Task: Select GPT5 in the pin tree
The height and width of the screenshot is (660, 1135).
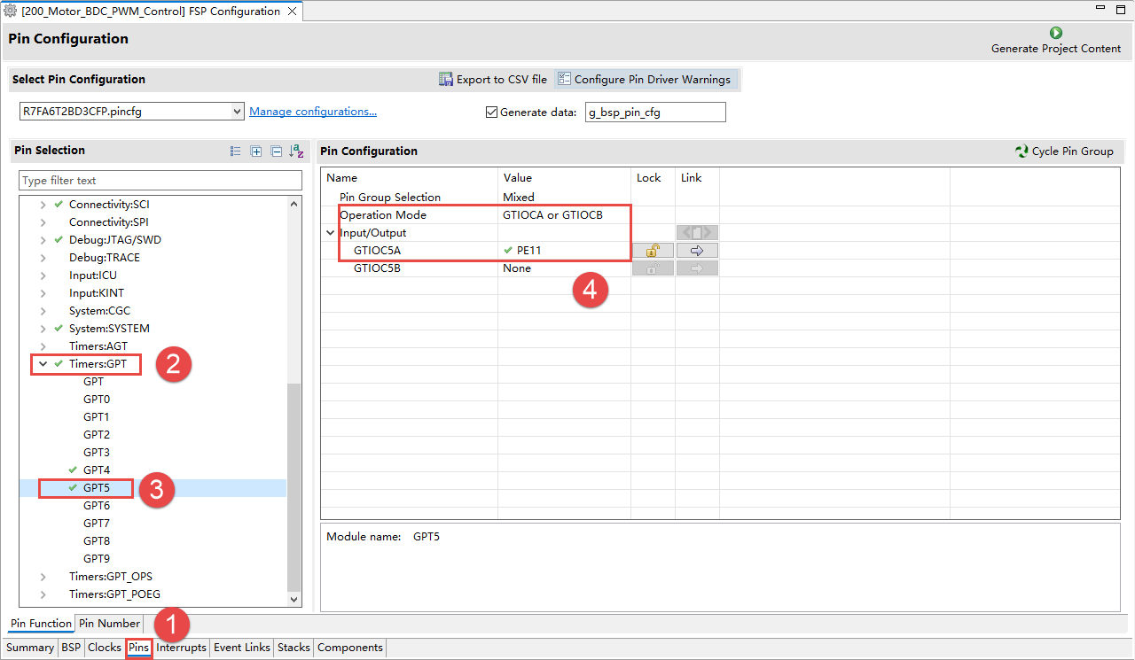Action: click(97, 488)
